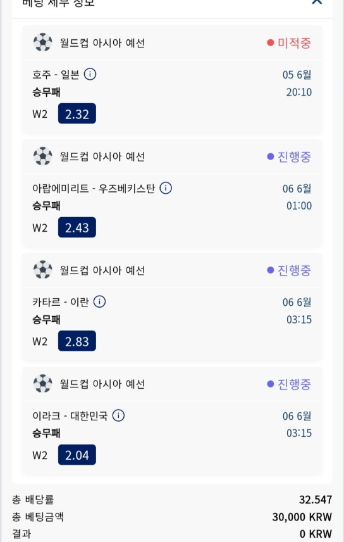Open the 호주 - 일본 match title

tap(56, 74)
